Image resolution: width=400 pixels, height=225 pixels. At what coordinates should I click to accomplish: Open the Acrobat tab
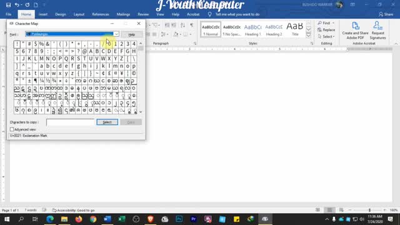tap(193, 14)
